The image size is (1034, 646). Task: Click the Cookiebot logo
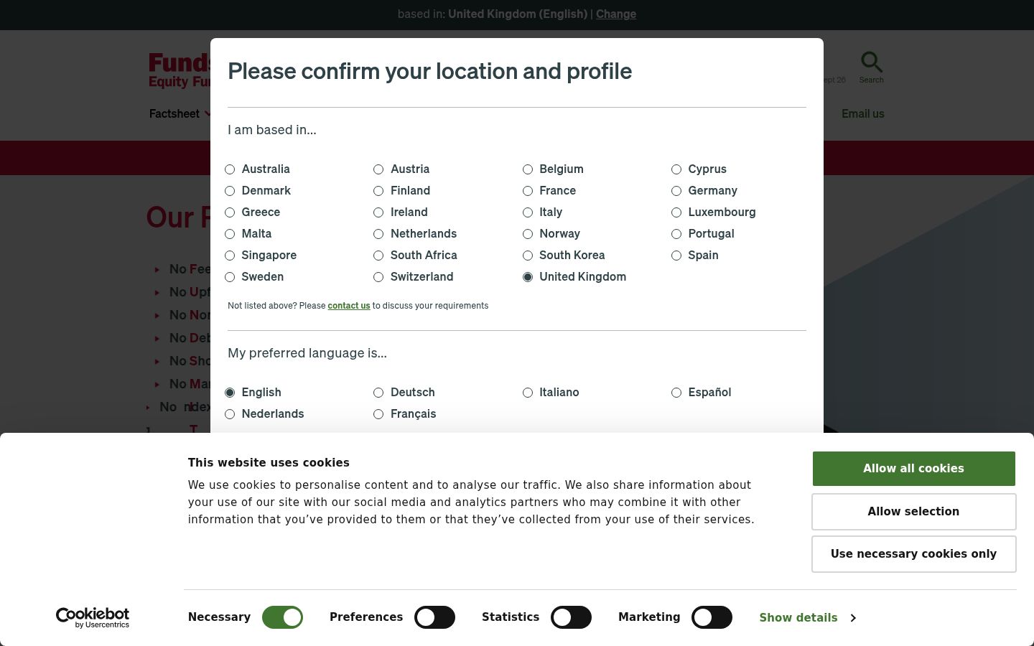pos(93,617)
